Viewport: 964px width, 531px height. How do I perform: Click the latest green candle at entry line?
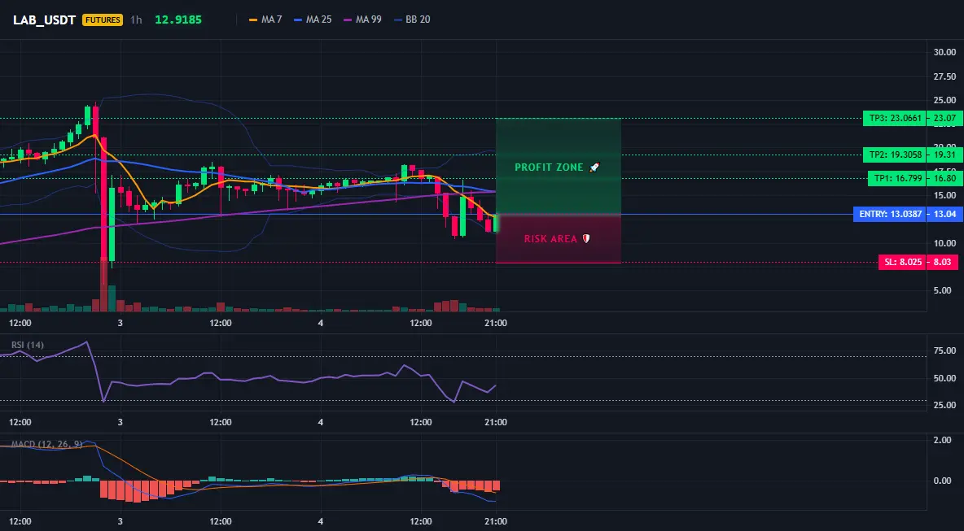point(496,223)
